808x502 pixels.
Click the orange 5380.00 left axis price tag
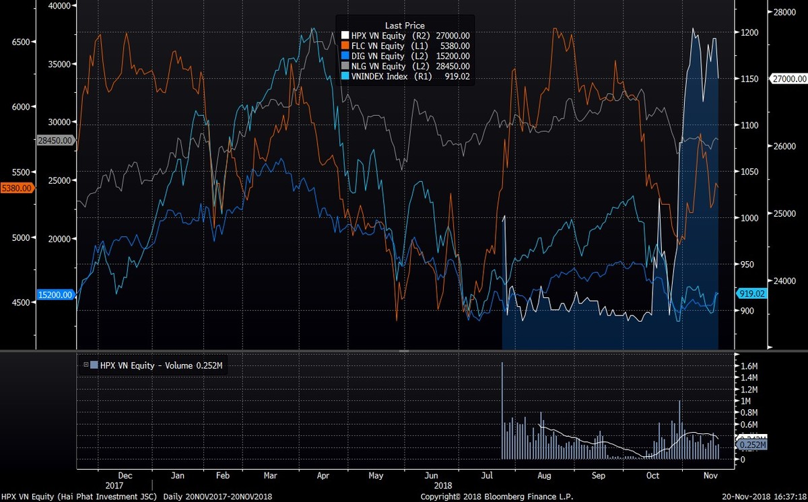coord(18,188)
